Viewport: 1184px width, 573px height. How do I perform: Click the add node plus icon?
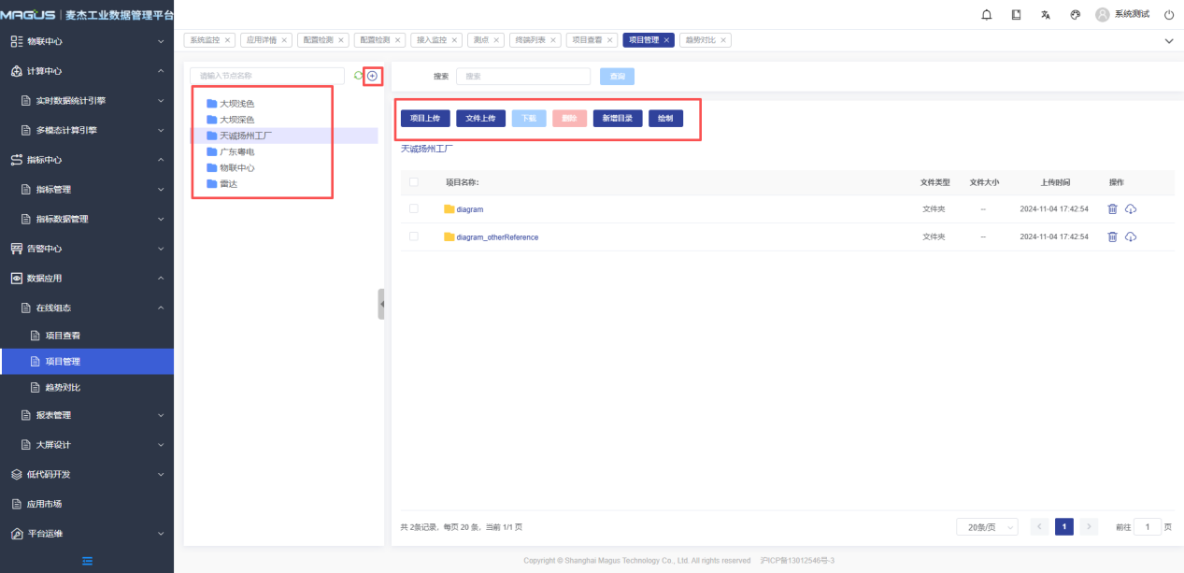(x=372, y=76)
